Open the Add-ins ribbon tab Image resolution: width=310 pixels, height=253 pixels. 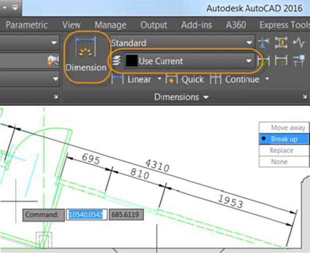pos(196,25)
